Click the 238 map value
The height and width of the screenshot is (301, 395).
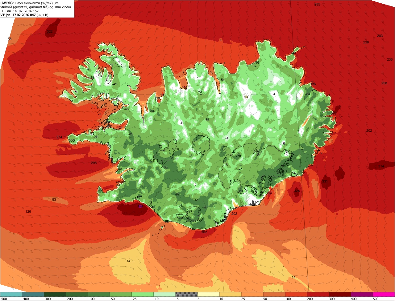[x=366, y=42]
